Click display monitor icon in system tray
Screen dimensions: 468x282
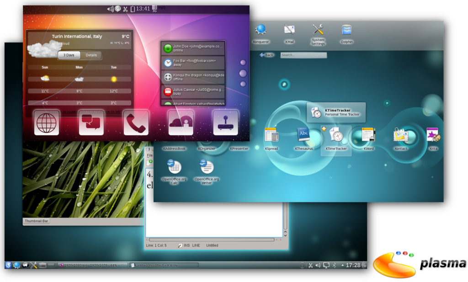[x=326, y=265]
